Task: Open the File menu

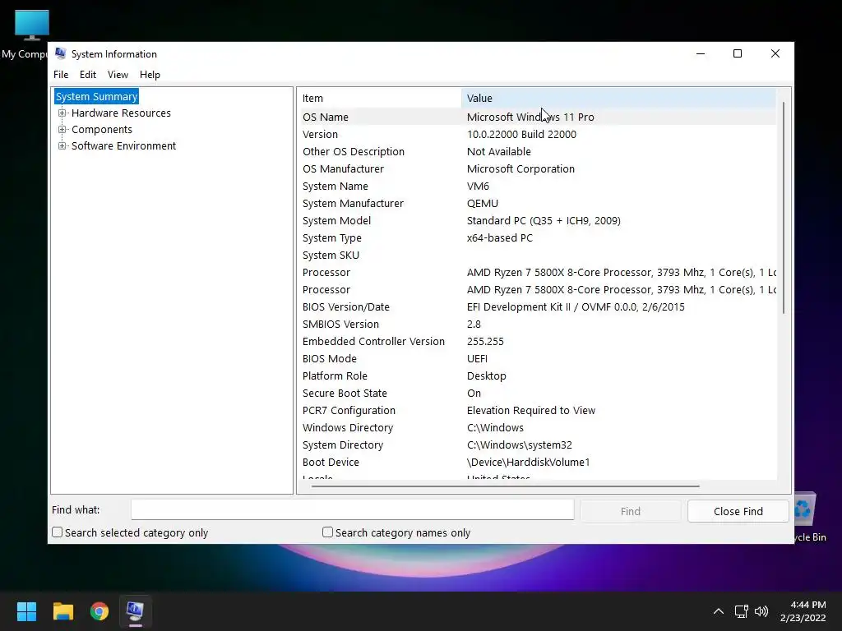Action: [x=61, y=75]
